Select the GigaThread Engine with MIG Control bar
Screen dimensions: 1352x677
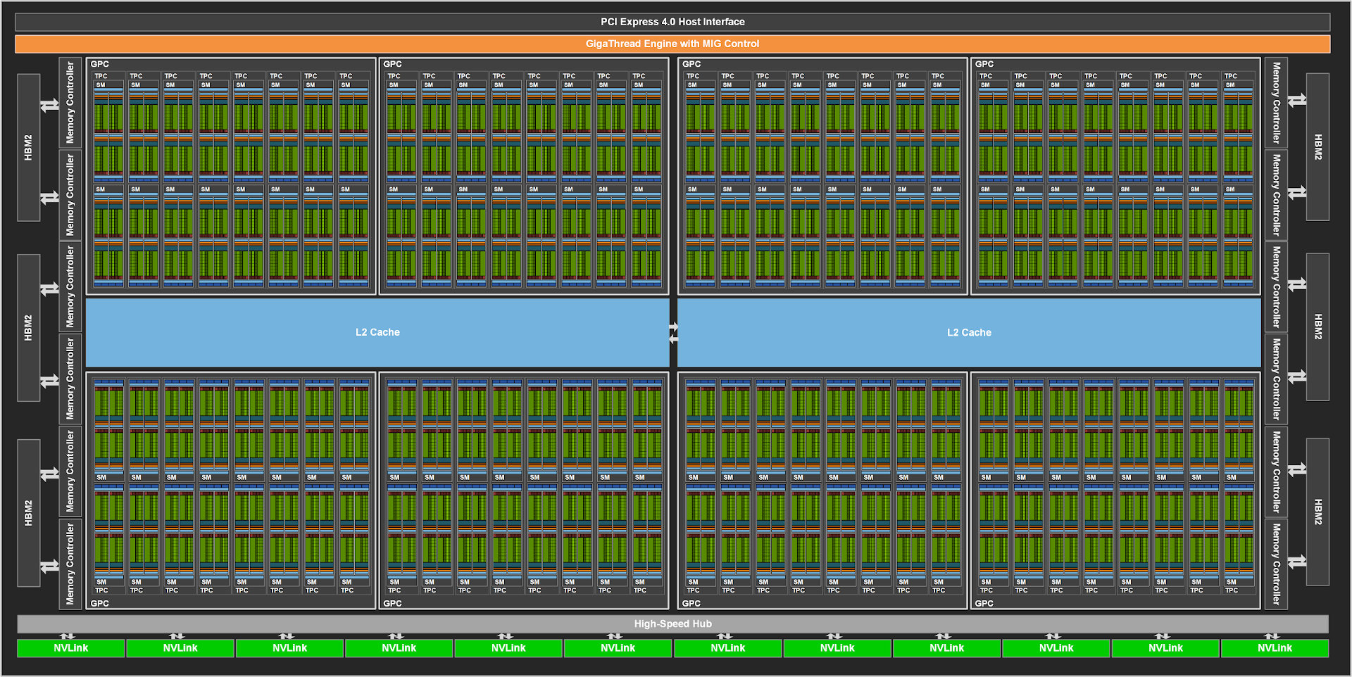click(672, 44)
